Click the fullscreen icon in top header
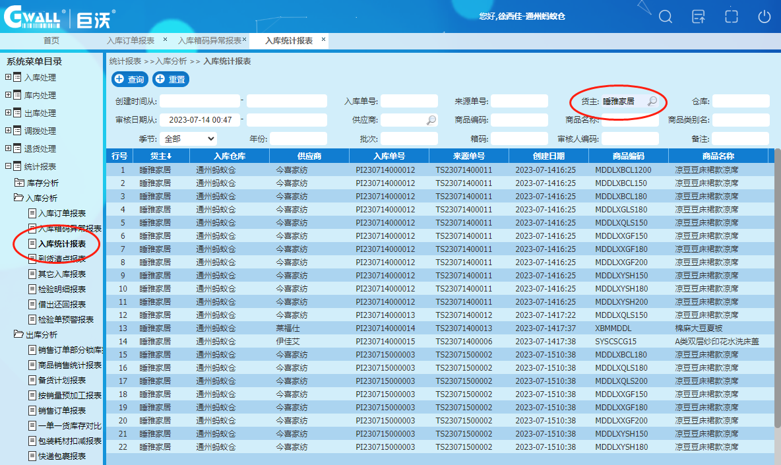The width and height of the screenshot is (781, 465). pyautogui.click(x=731, y=17)
